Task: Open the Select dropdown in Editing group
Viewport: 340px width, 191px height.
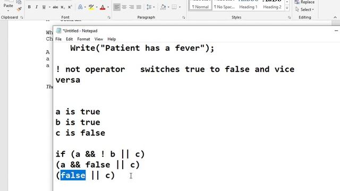Action: pyautogui.click(x=304, y=10)
